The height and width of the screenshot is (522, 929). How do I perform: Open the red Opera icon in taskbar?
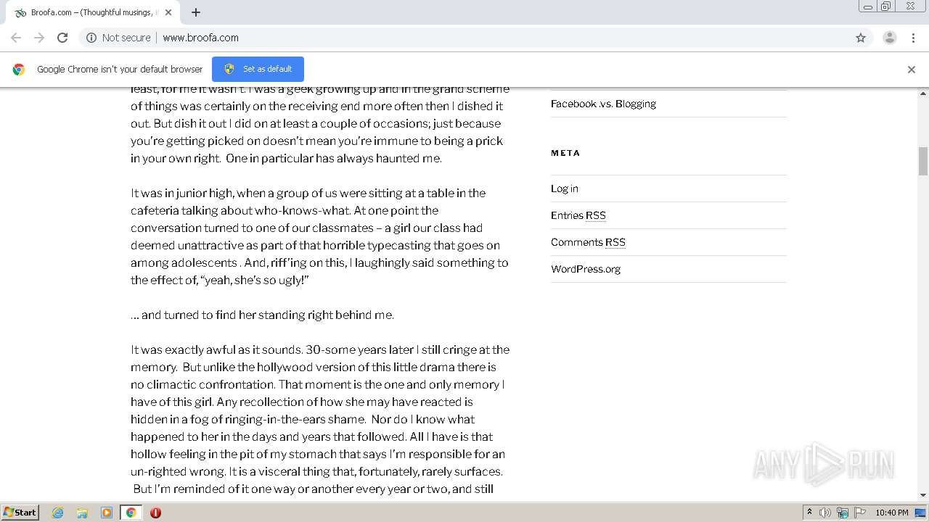(155, 513)
